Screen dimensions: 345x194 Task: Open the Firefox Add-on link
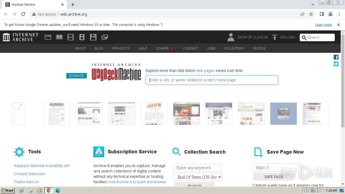coord(26,182)
